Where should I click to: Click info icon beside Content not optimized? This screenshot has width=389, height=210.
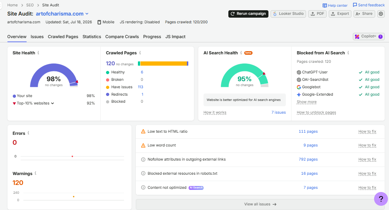coord(143,187)
